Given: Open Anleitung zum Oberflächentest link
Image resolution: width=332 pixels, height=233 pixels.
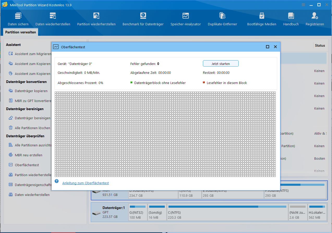Looking at the screenshot, I should [x=86, y=183].
